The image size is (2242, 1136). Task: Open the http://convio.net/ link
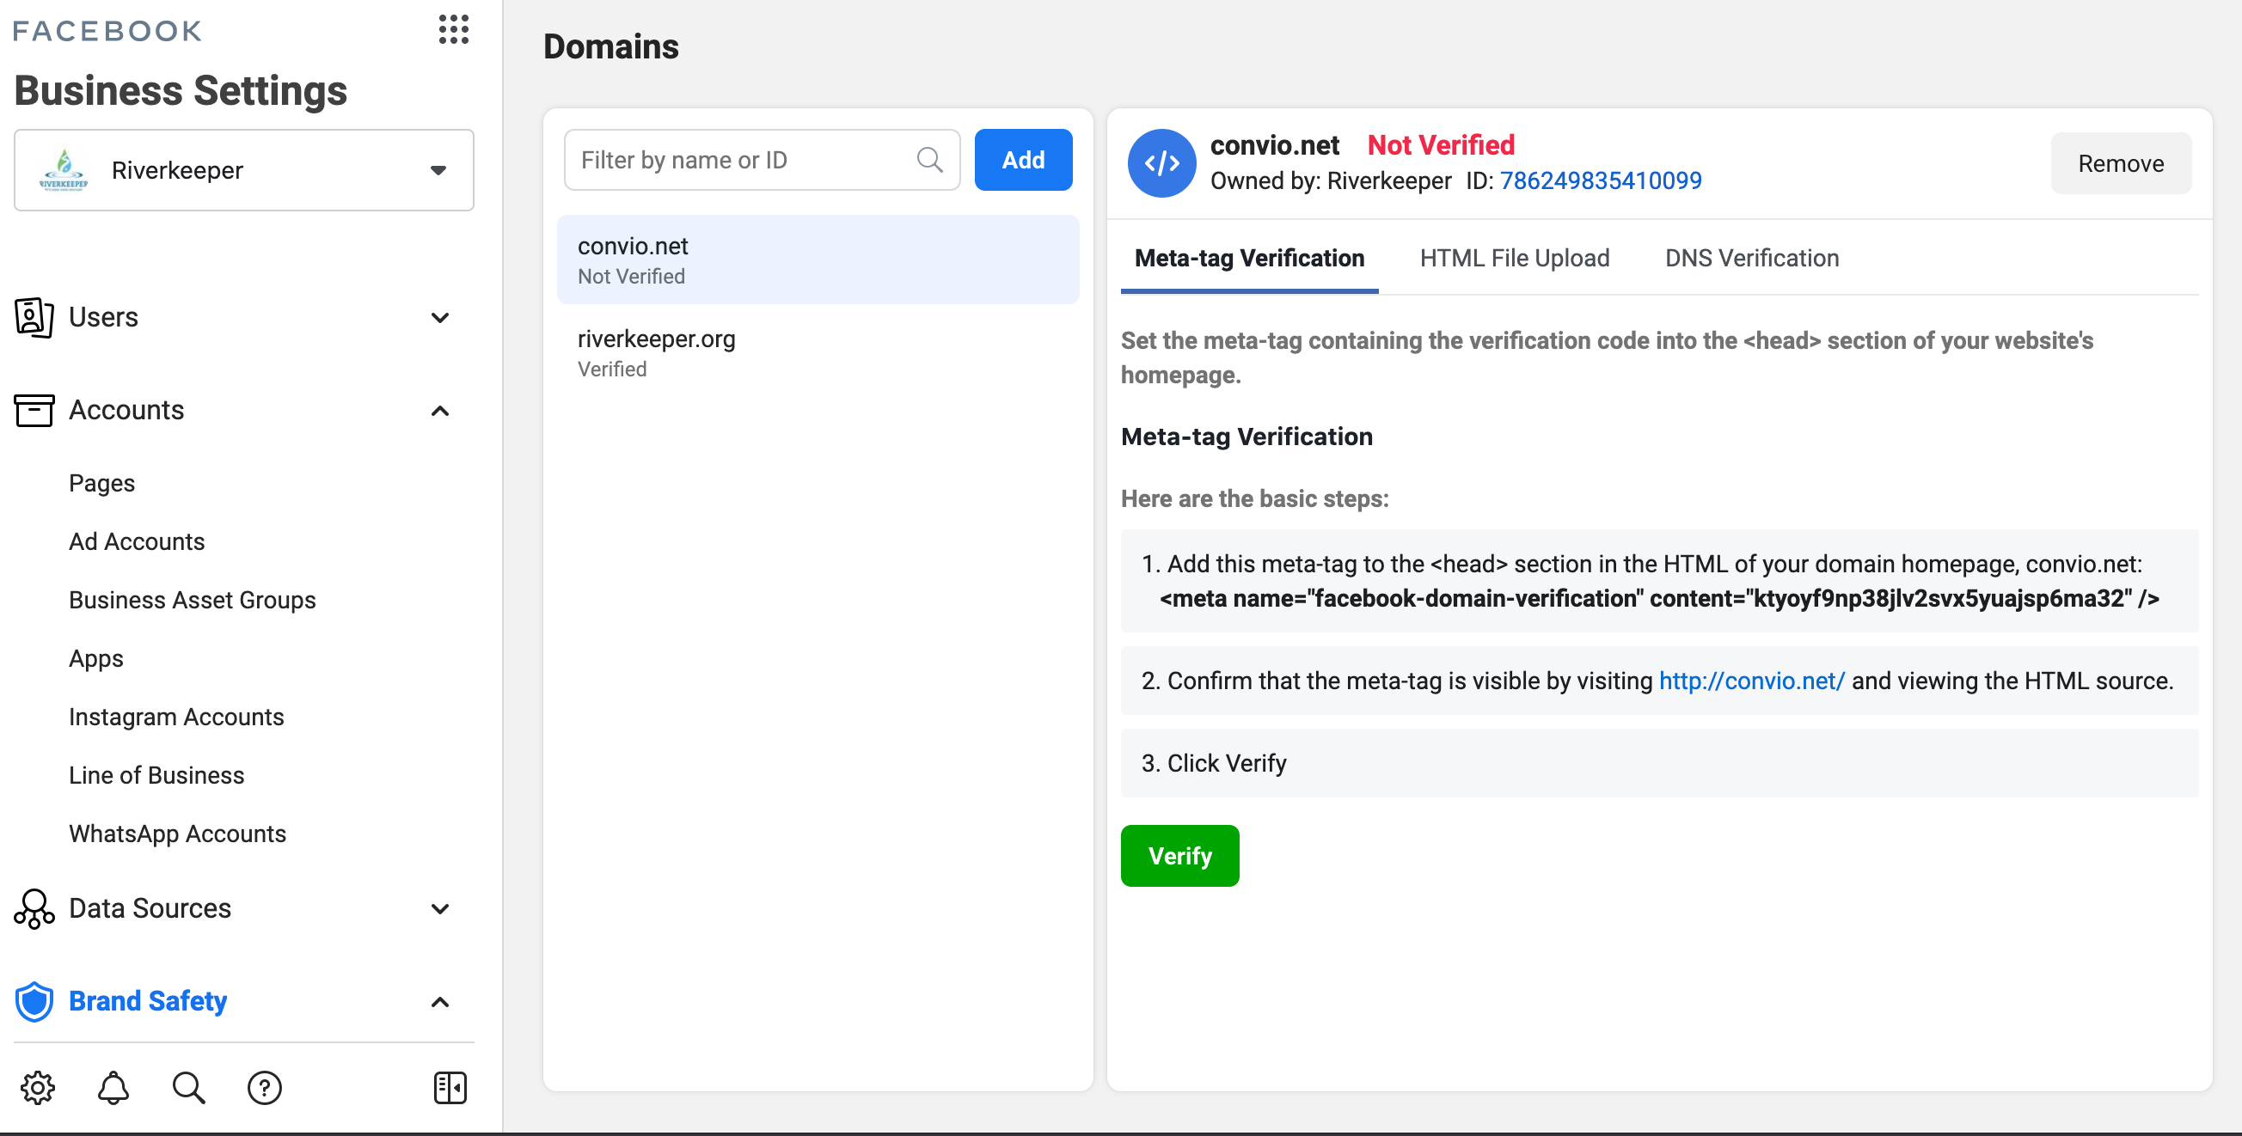[1751, 681]
